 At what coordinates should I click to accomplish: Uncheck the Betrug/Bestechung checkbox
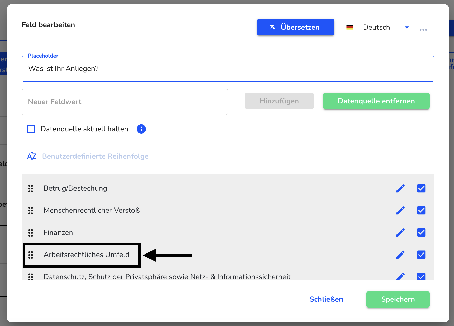click(x=421, y=188)
